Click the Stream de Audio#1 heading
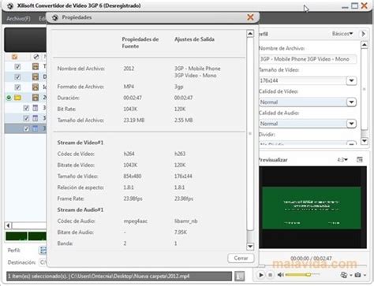374x286 pixels. 80,210
